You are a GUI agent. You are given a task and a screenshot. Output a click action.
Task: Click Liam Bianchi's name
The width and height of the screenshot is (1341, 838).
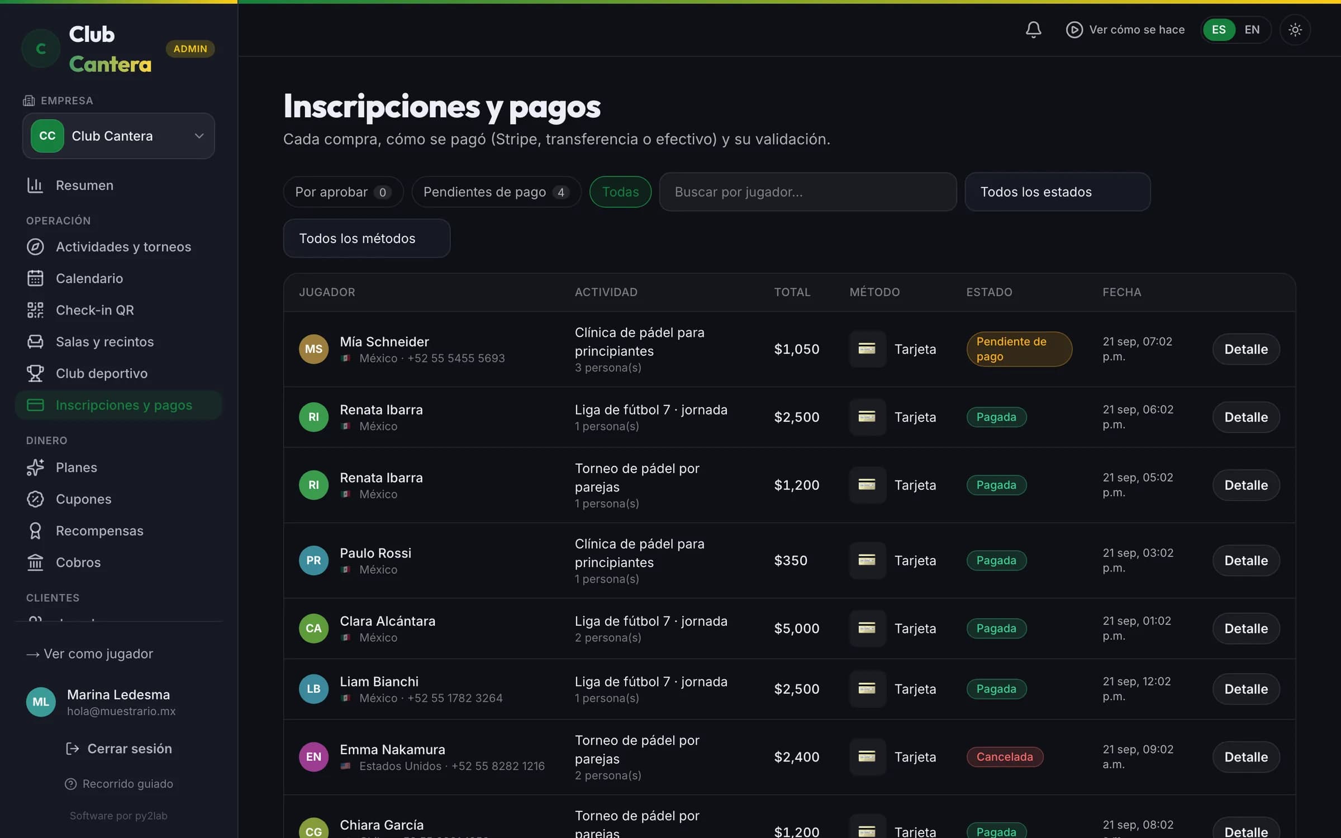click(379, 682)
